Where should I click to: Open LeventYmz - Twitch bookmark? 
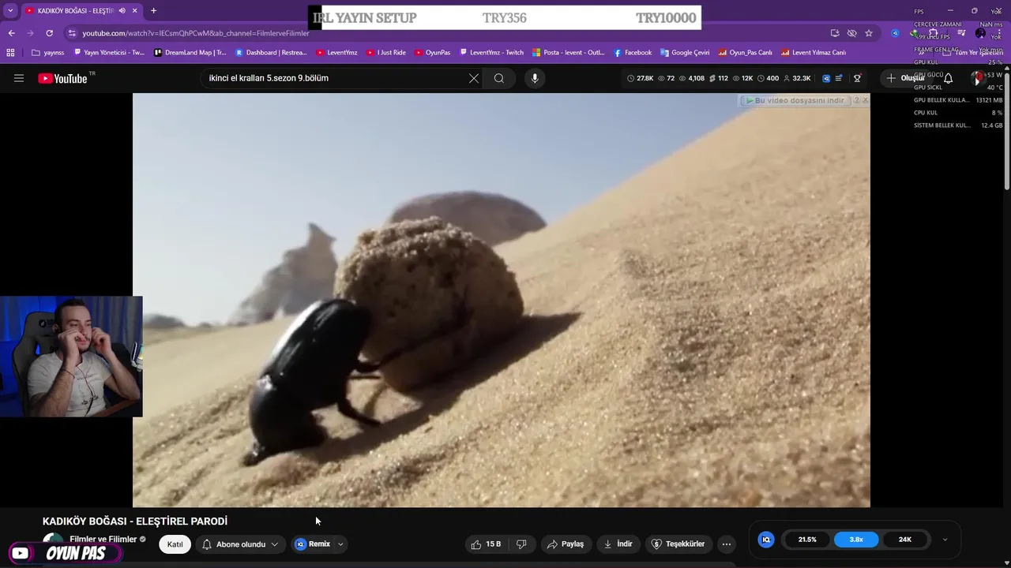[491, 53]
